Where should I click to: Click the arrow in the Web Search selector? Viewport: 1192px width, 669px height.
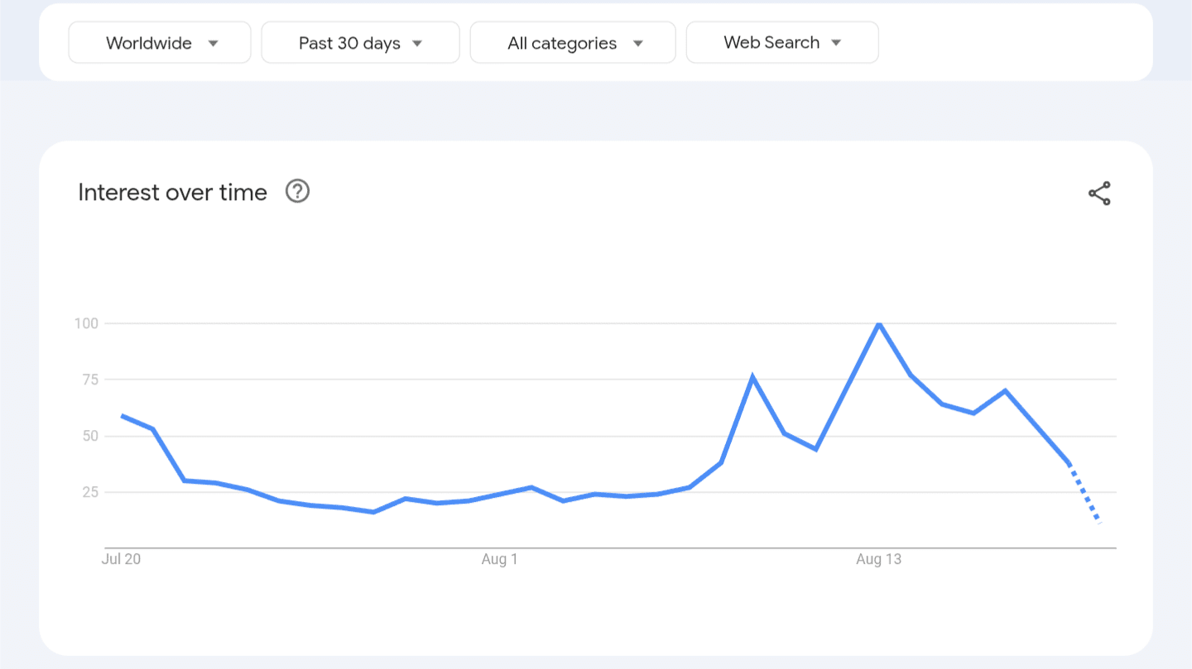(x=836, y=43)
